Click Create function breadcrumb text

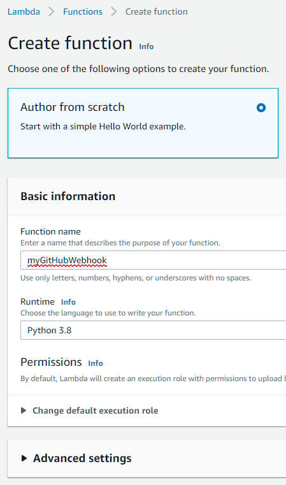(x=157, y=11)
